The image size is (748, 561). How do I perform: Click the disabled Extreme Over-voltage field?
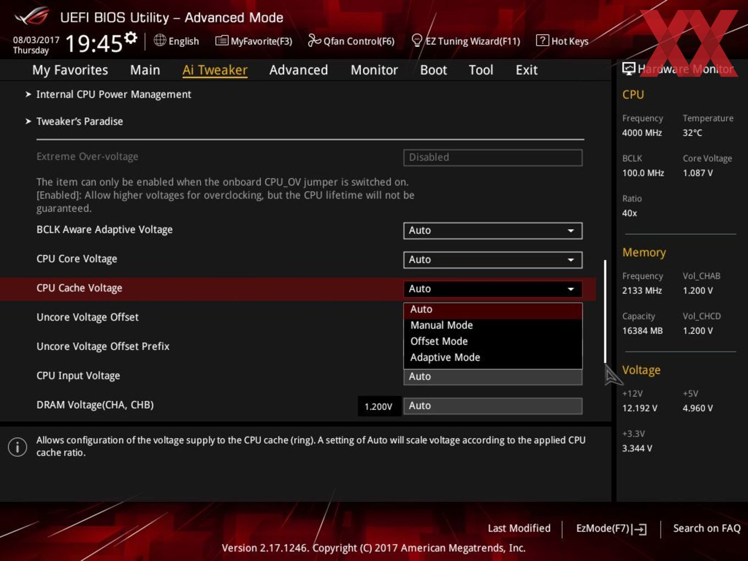(x=493, y=157)
